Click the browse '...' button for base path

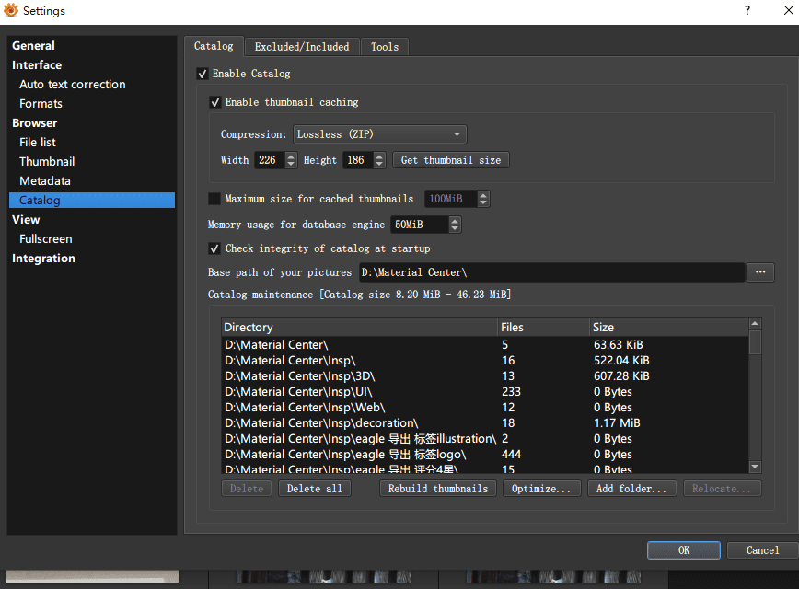[759, 272]
